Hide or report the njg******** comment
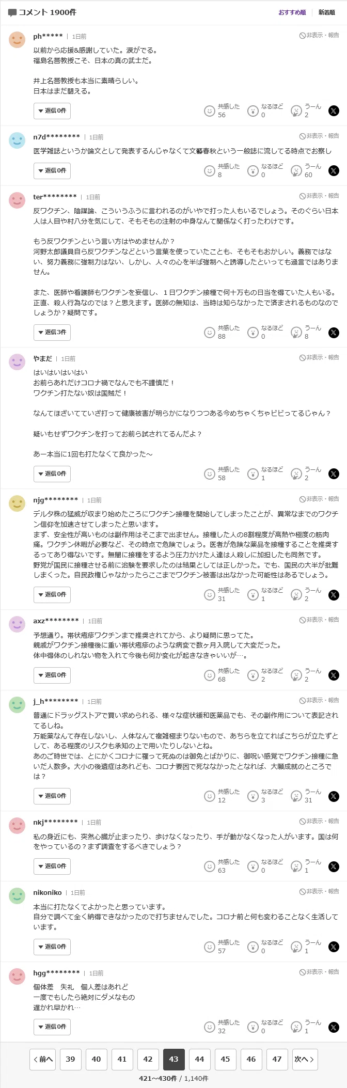 (319, 499)
